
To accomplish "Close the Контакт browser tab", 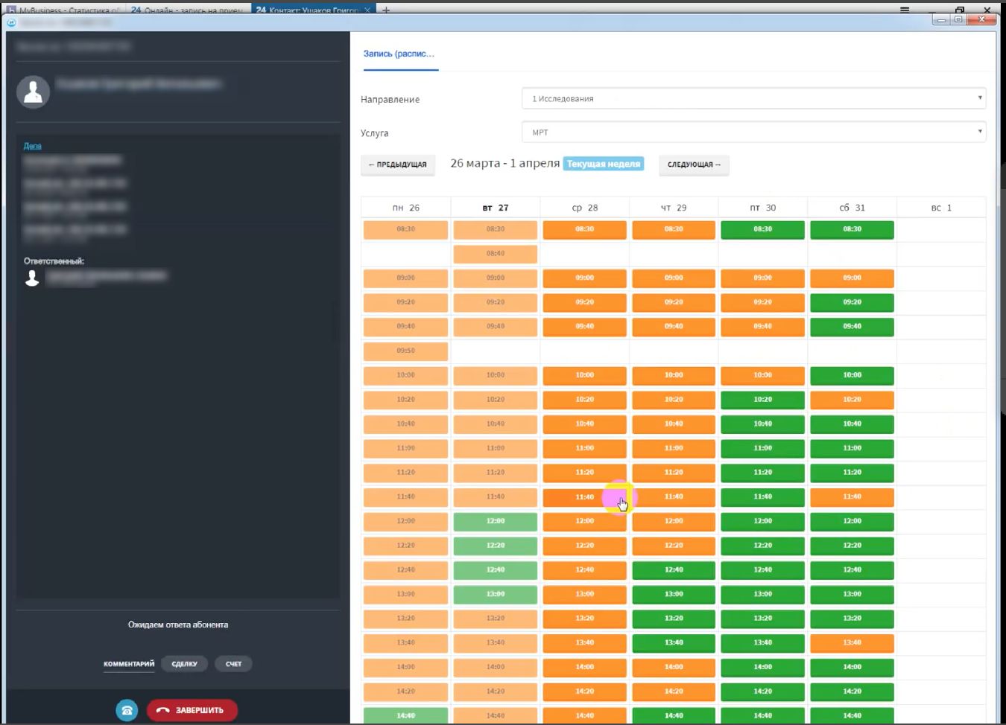I will tap(367, 10).
